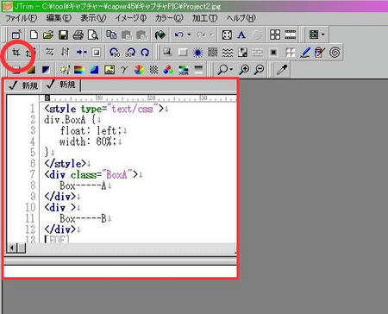Image resolution: width=388 pixels, height=314 pixels.
Task: Select the eyedropper color picker tool
Action: (x=282, y=70)
